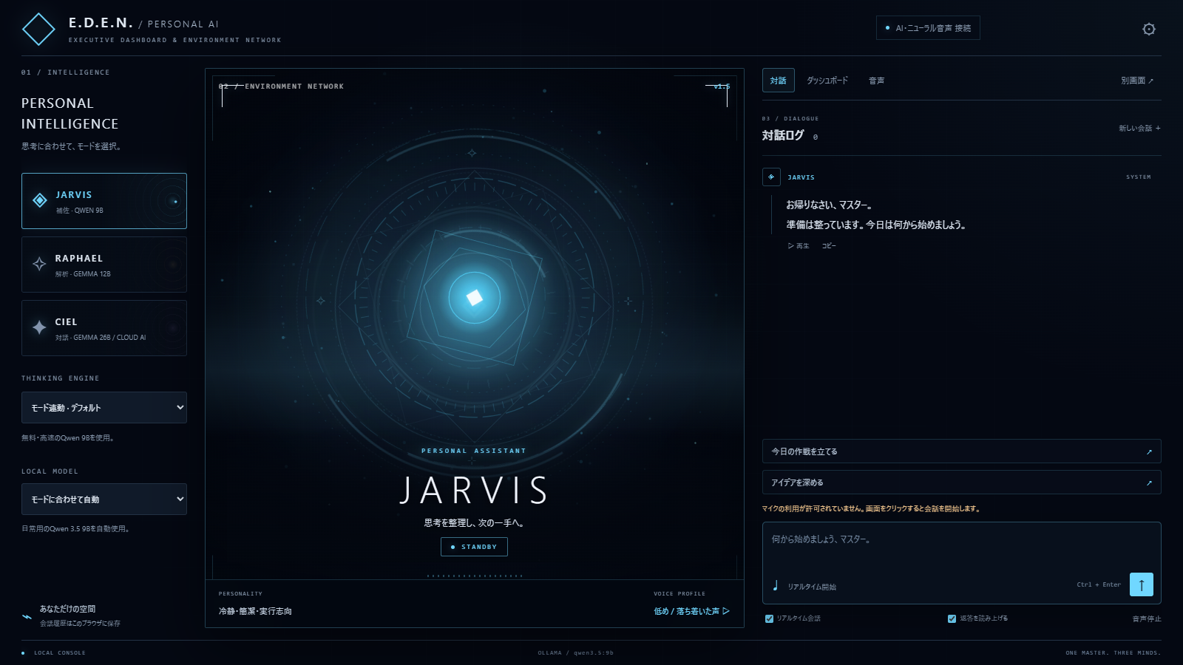Start realtime voice with リアルタイム開始
Image resolution: width=1183 pixels, height=665 pixels.
point(804,587)
